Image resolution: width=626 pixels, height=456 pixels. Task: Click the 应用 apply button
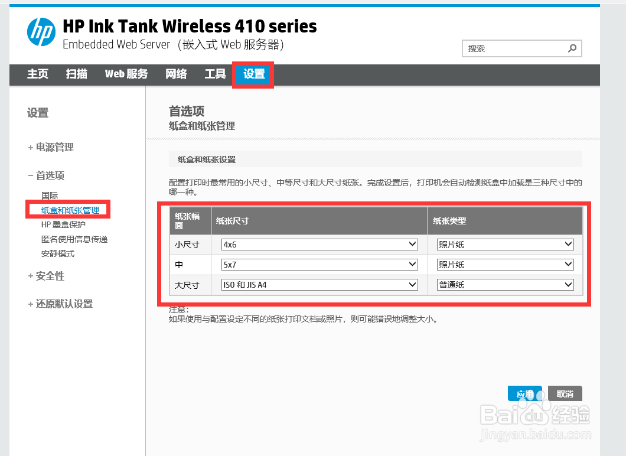(524, 394)
